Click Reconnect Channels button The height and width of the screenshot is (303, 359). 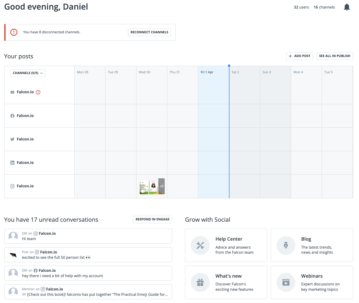pos(149,32)
